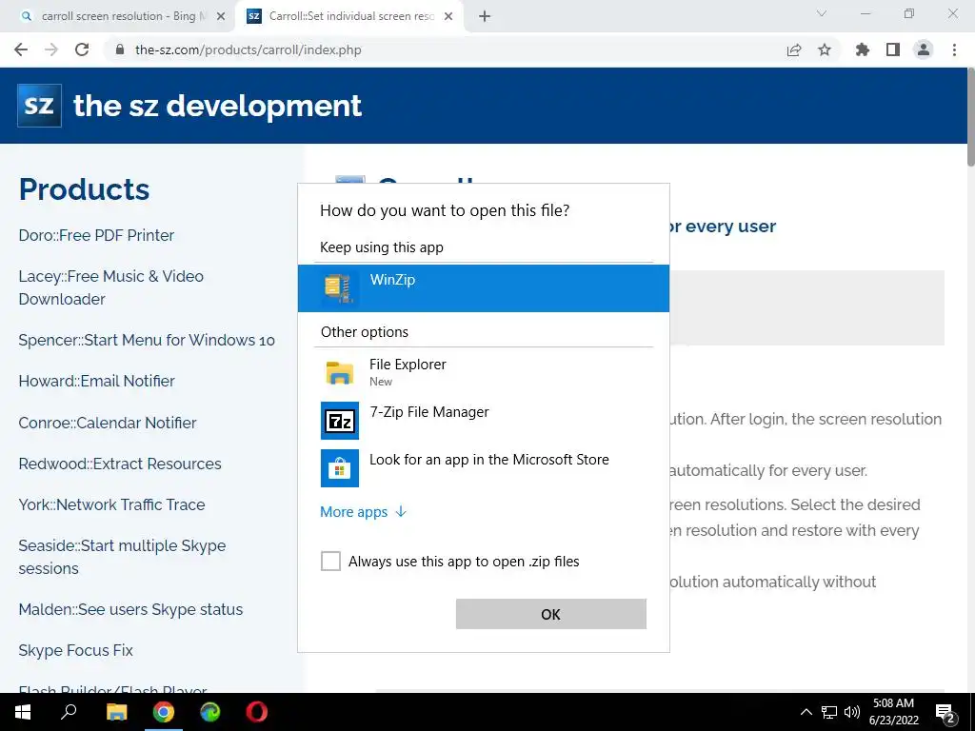The height and width of the screenshot is (731, 975).
Task: Open Malden::See users Skype status link
Action: click(130, 609)
